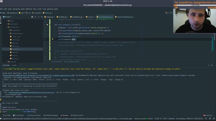Image resolution: width=216 pixels, height=121 pixels.
Task: Click the courses breadcrumb folder
Action: click(x=36, y=13)
